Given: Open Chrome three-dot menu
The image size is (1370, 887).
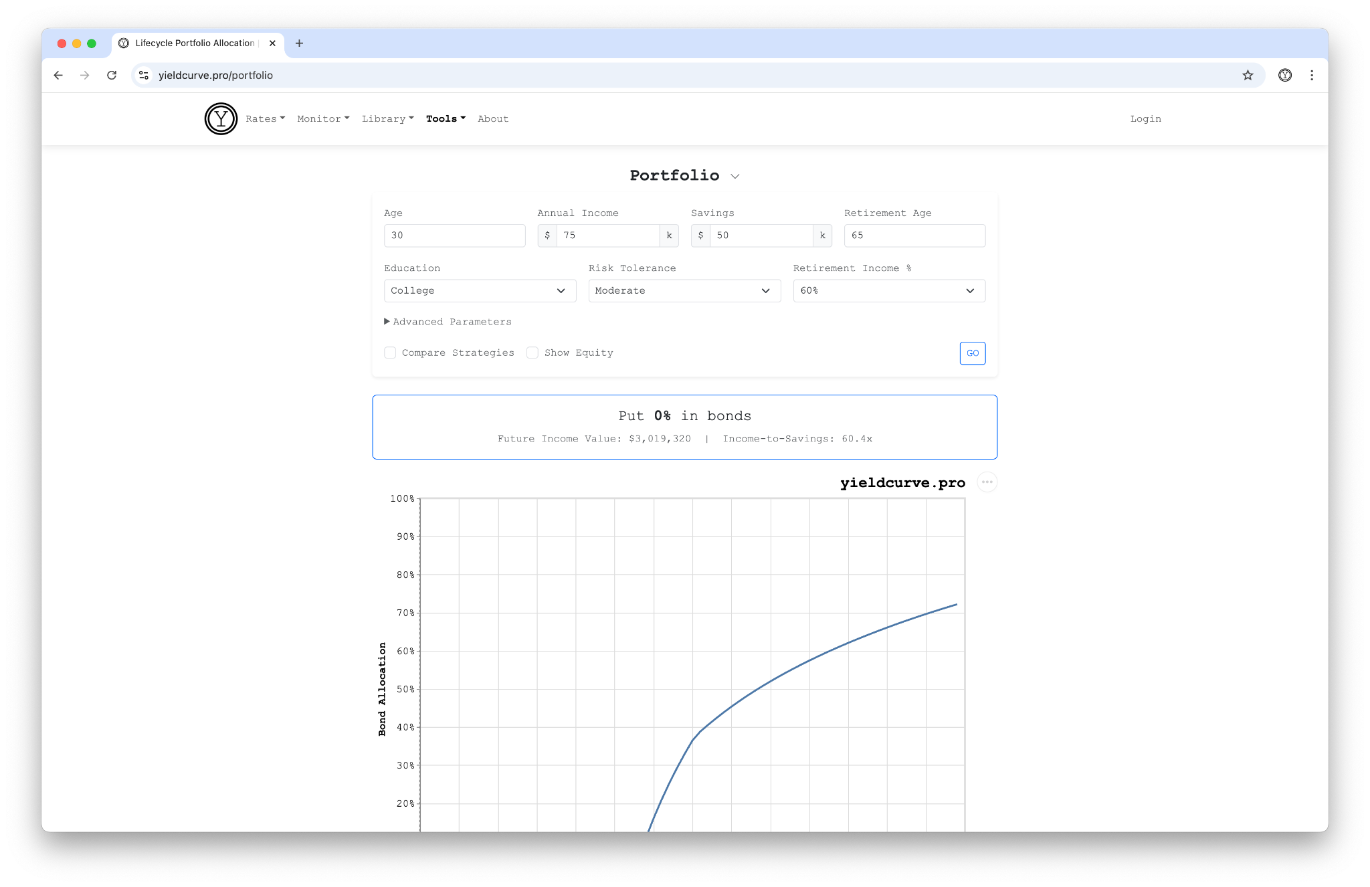Looking at the screenshot, I should click(1312, 75).
